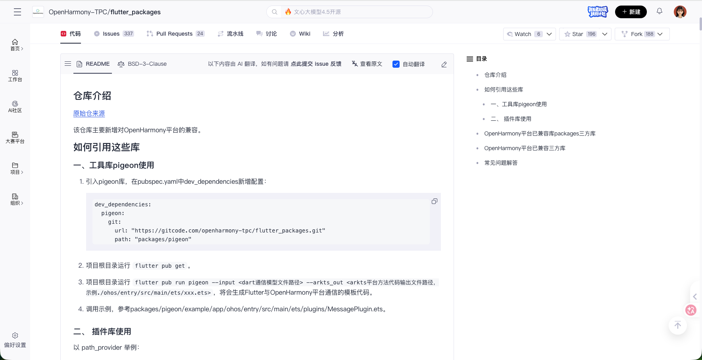Select the 大赛平台 sidebar icon
This screenshot has width=702, height=360.
pyautogui.click(x=15, y=137)
